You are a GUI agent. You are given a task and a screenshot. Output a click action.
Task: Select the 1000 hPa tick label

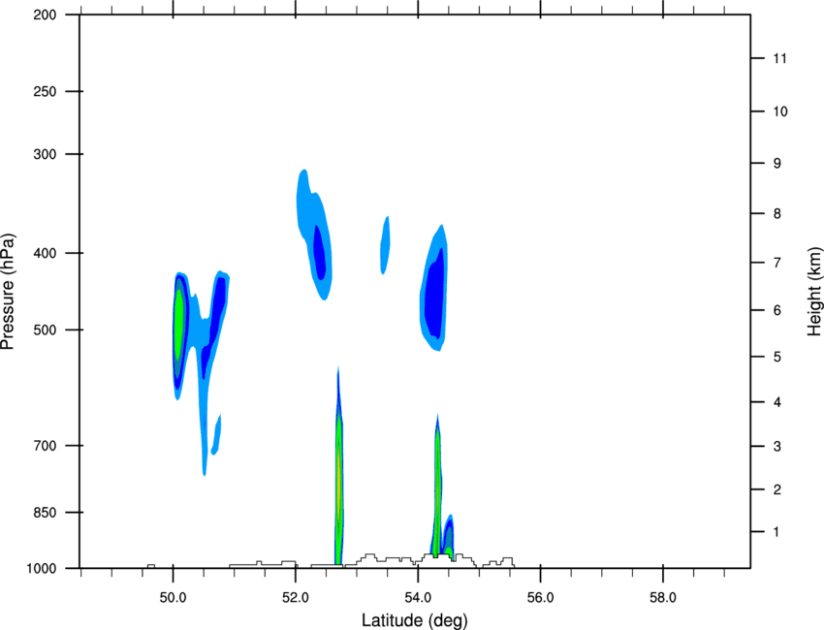(41, 569)
